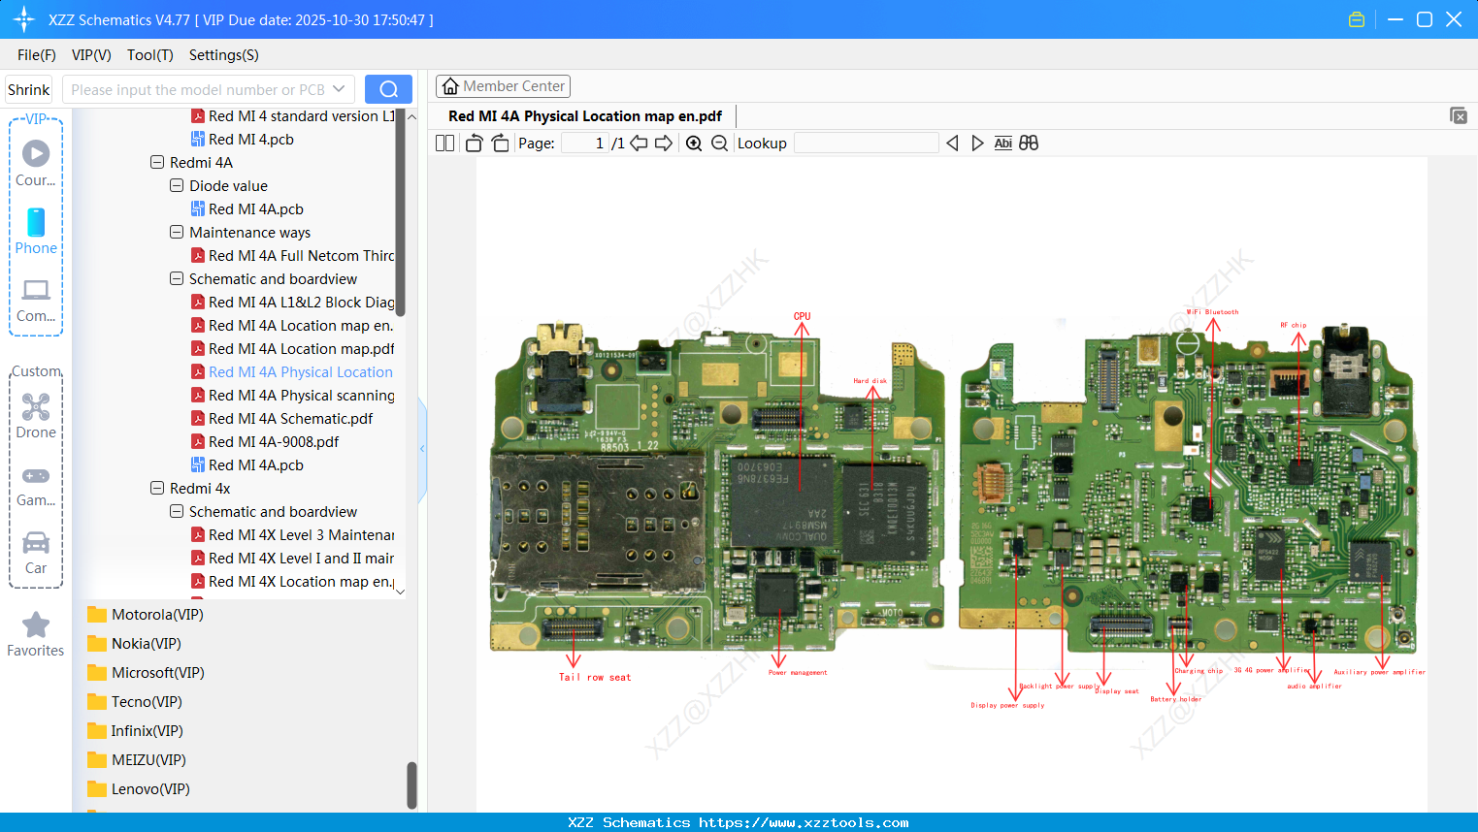Collapse the Redmi 4A tree node
Viewport: 1478px width, 832px height.
[157, 163]
